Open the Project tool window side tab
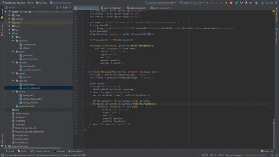 (2, 14)
